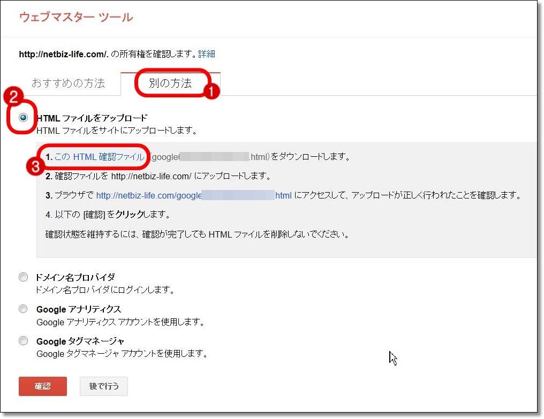Select the Google タグマネージャ radio button
Viewport: 544px width, 419px height.
23,341
